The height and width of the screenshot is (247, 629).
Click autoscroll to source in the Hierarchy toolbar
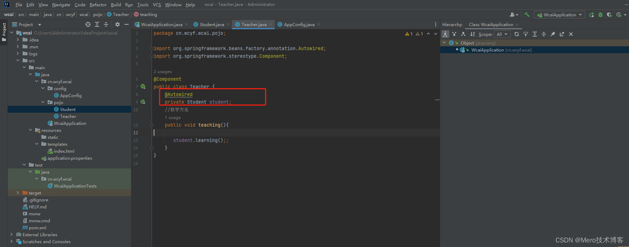click(x=526, y=34)
